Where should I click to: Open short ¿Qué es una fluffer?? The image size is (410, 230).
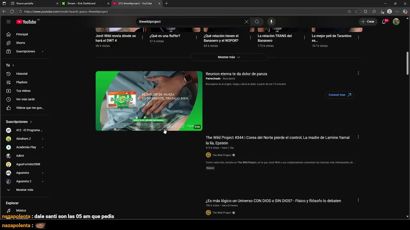click(x=165, y=36)
